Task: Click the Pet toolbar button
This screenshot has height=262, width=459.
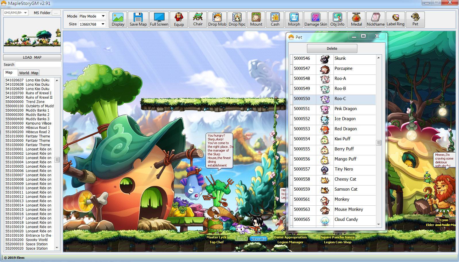Action: click(x=415, y=20)
